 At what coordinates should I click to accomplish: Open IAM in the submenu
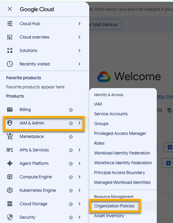98,104
